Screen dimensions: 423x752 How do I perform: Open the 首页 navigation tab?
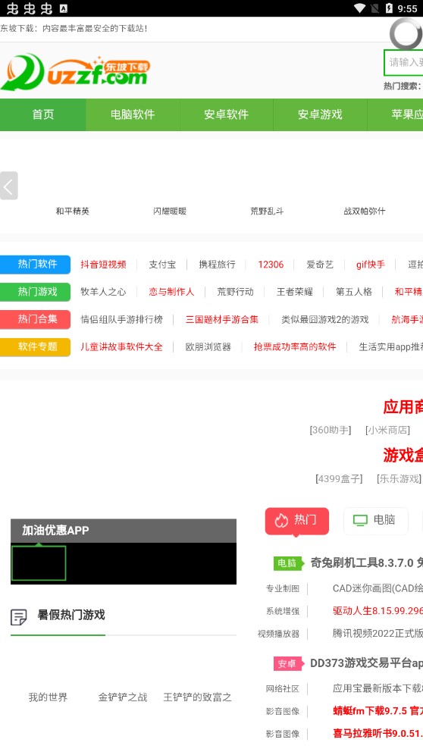coord(43,114)
